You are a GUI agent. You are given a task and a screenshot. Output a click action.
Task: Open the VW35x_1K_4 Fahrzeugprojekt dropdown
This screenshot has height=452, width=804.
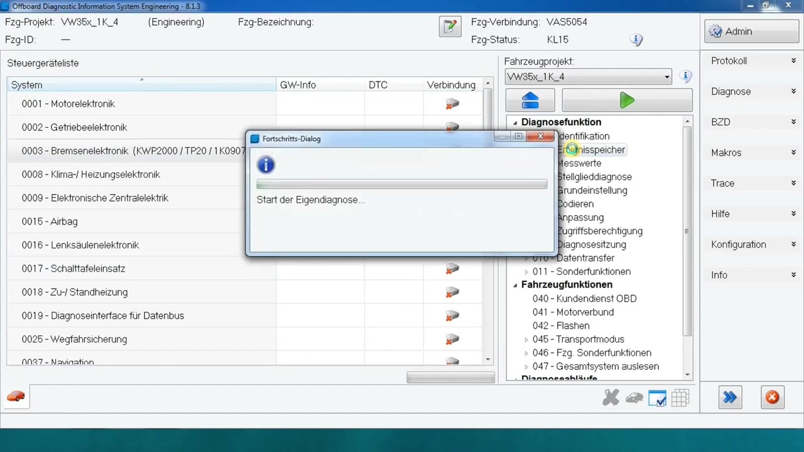tap(589, 77)
